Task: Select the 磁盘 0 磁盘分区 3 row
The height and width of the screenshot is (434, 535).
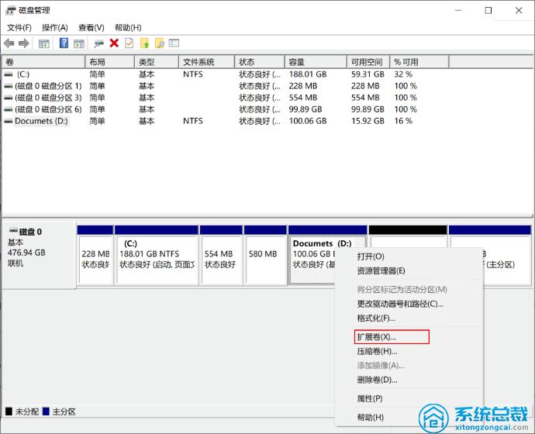Action: 225,98
